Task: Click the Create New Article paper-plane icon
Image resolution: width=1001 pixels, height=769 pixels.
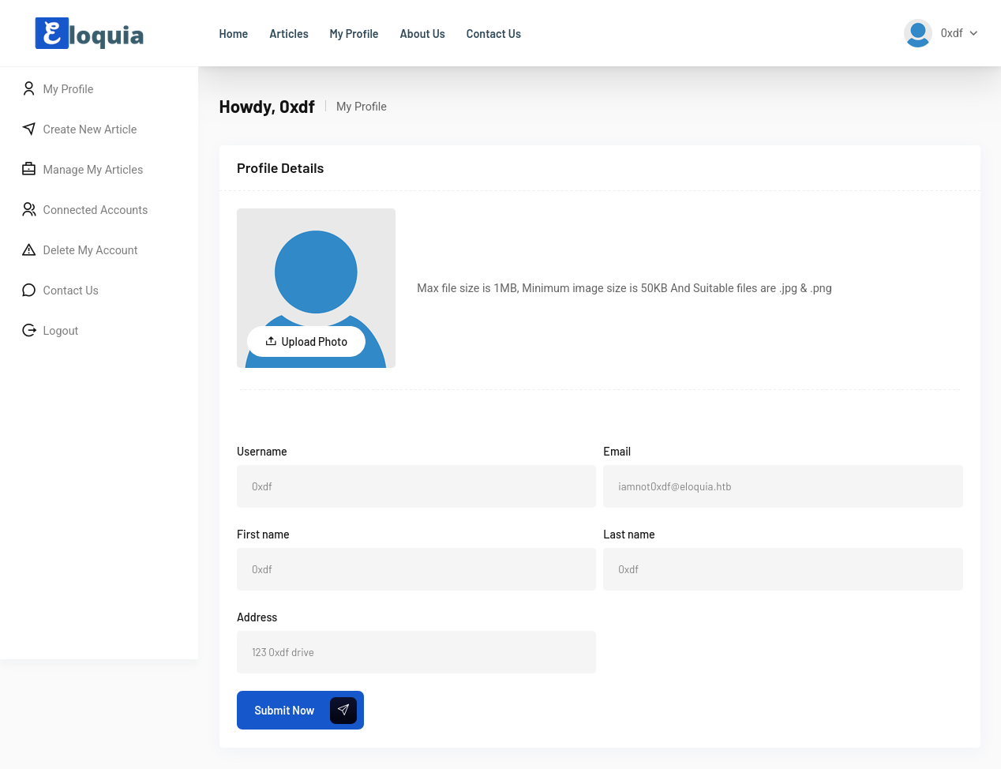Action: click(x=29, y=129)
